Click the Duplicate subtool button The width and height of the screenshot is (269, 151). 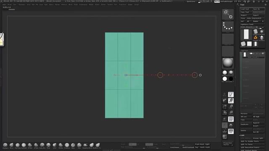coord(246,125)
